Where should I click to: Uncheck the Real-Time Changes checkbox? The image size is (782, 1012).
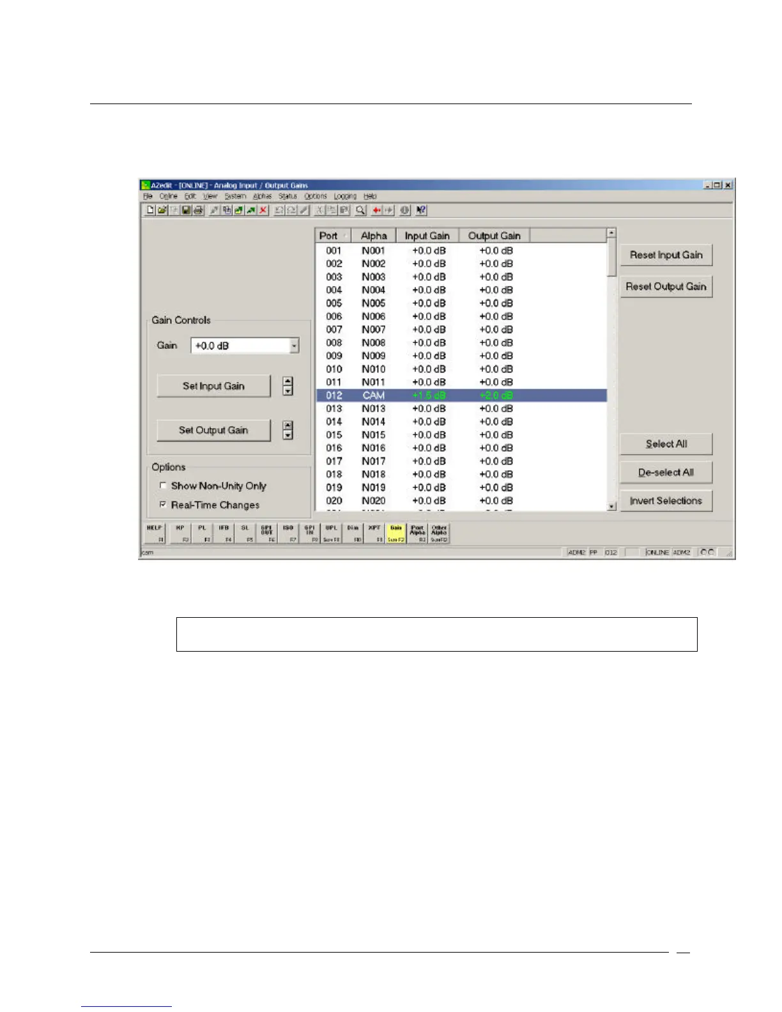click(x=164, y=504)
